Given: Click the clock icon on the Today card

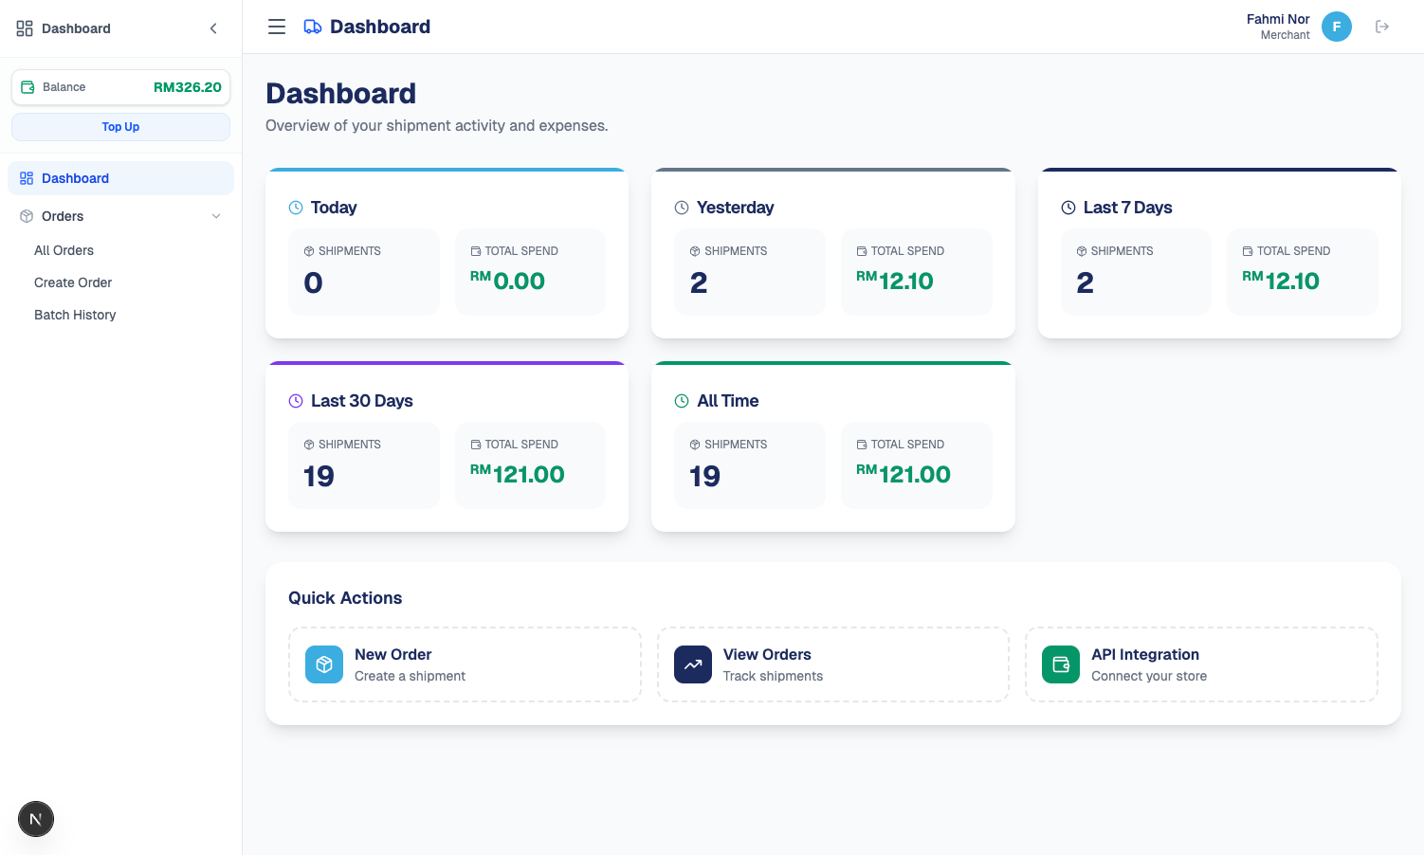Looking at the screenshot, I should (296, 208).
